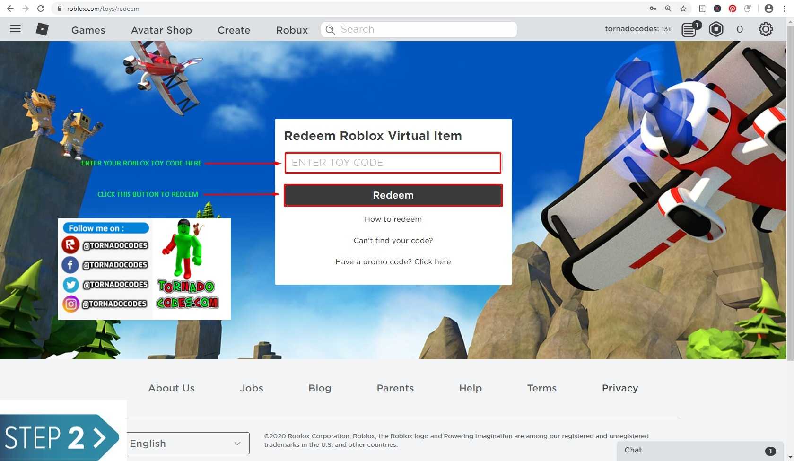Open the Help footer link
The width and height of the screenshot is (794, 461).
tap(470, 388)
